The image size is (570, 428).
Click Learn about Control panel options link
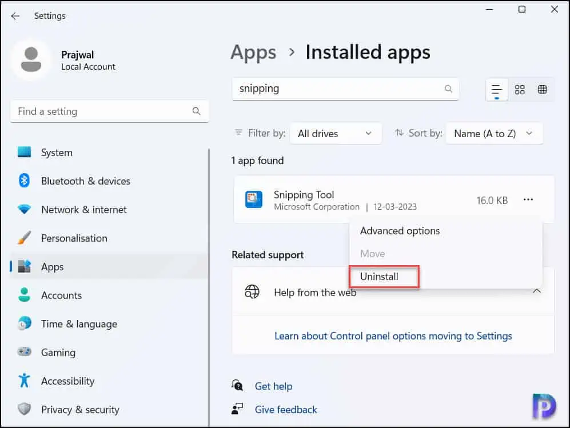coord(393,336)
